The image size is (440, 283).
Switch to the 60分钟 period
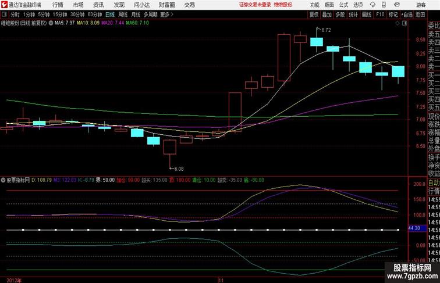point(95,15)
